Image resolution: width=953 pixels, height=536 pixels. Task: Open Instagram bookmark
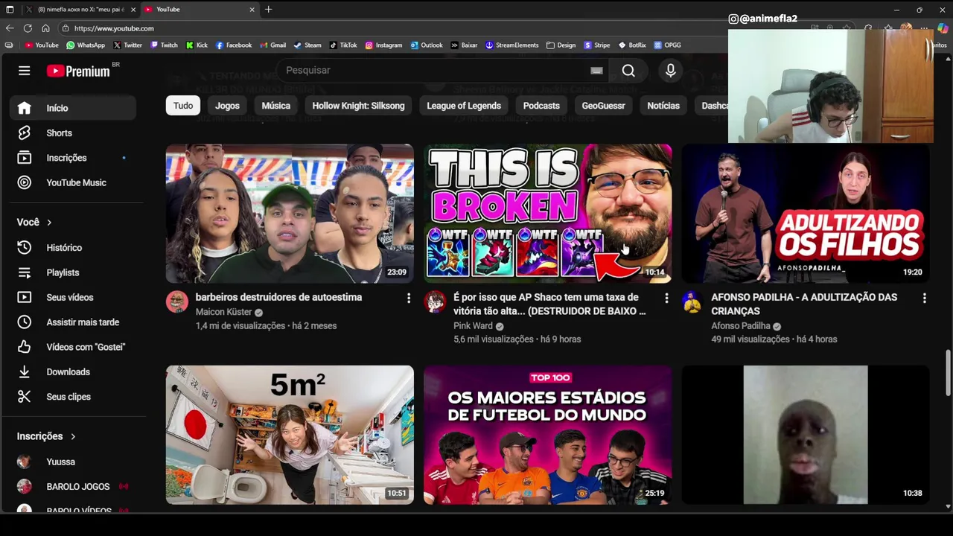tap(383, 45)
